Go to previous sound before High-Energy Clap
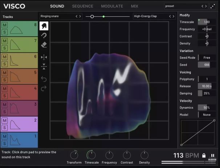220x168 pixels. (170, 16)
